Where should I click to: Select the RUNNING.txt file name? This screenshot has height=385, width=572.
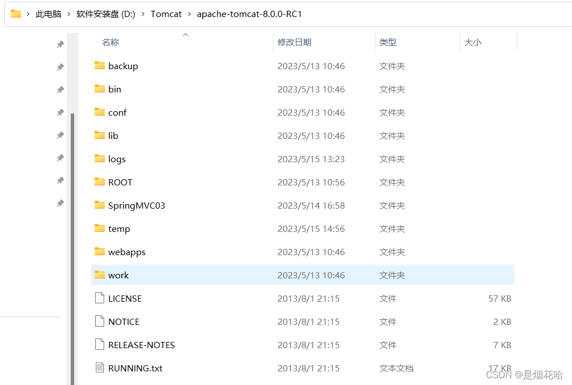pos(135,368)
